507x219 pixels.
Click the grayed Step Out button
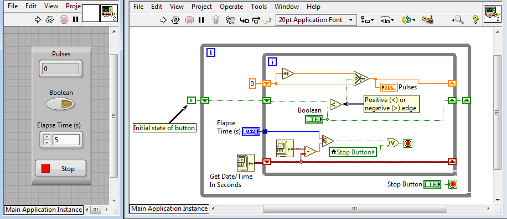(x=267, y=20)
